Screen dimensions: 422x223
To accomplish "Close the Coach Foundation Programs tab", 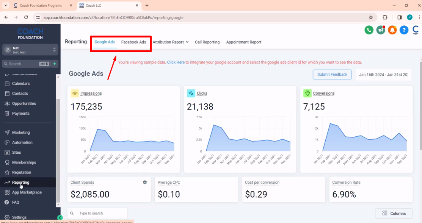I will (x=71, y=5).
